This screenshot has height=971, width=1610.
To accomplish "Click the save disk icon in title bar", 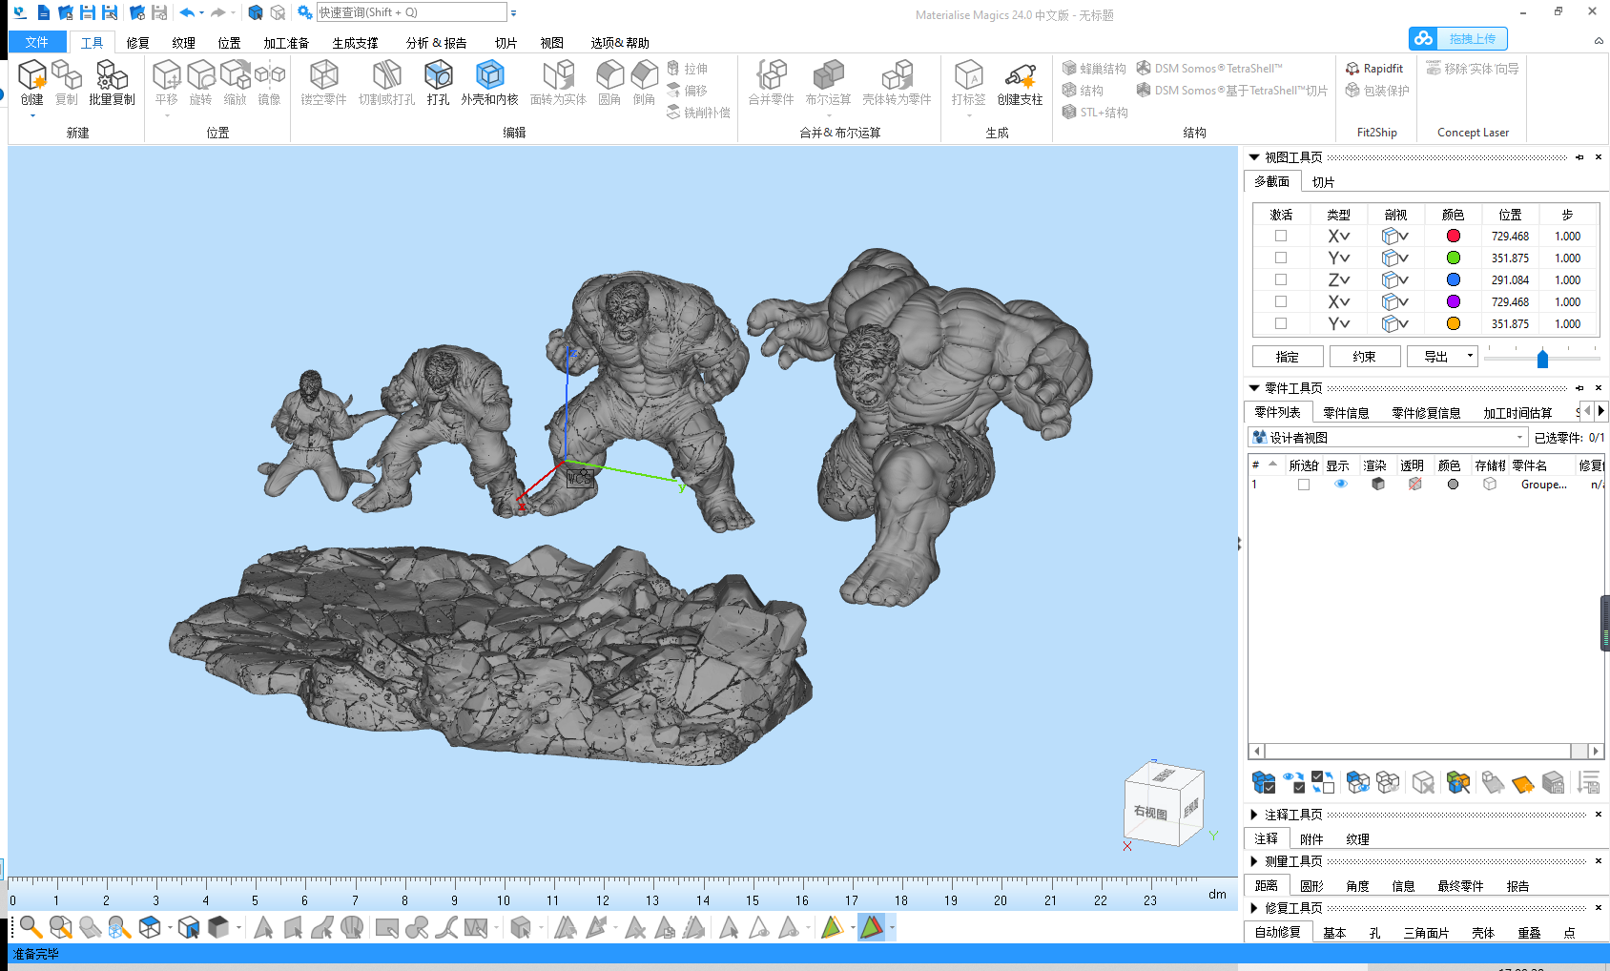I will coord(87,12).
